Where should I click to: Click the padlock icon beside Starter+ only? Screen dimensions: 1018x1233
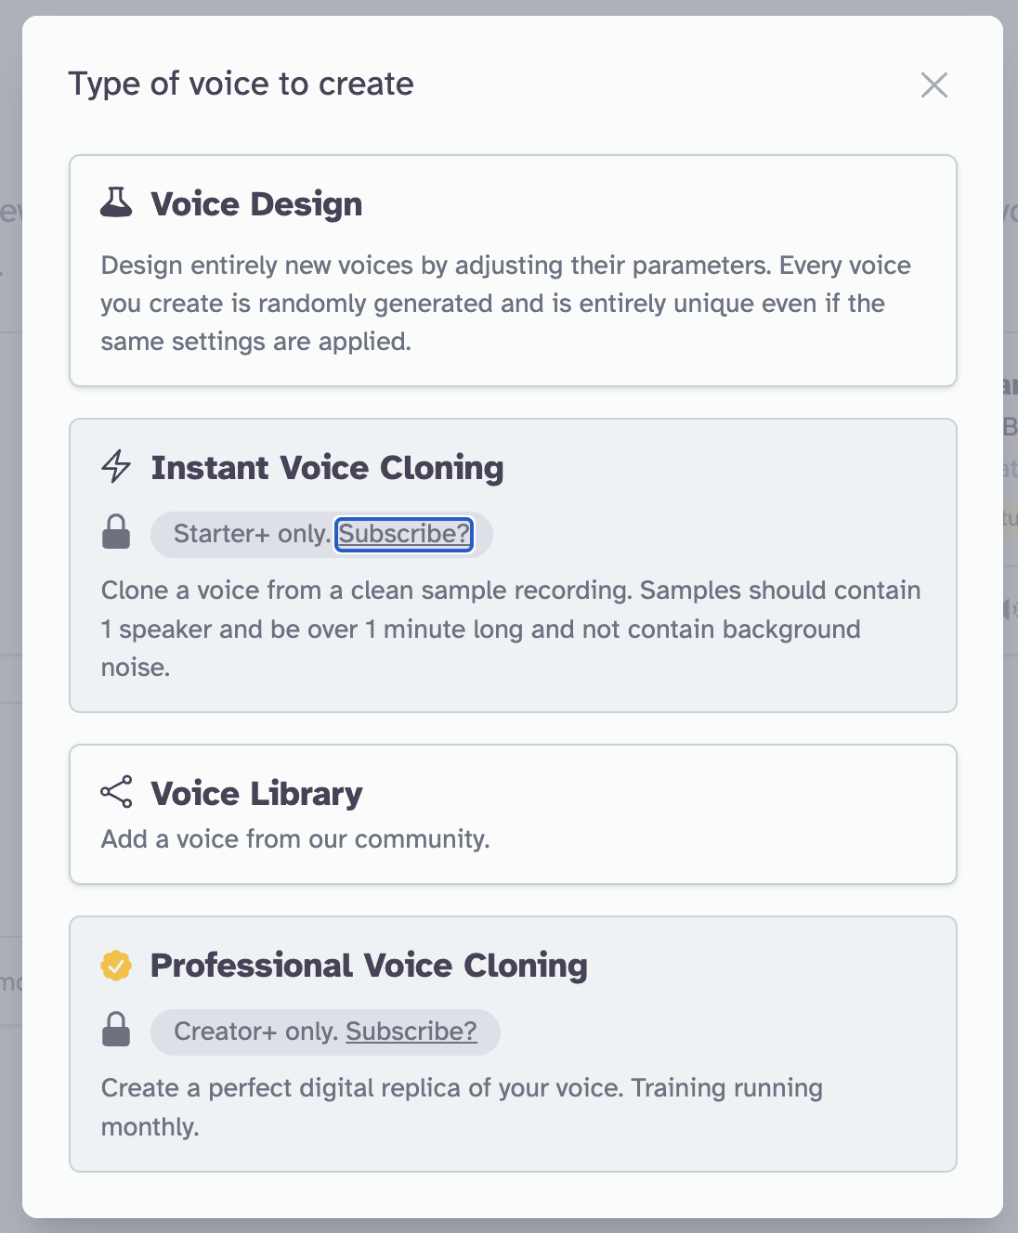click(x=116, y=532)
